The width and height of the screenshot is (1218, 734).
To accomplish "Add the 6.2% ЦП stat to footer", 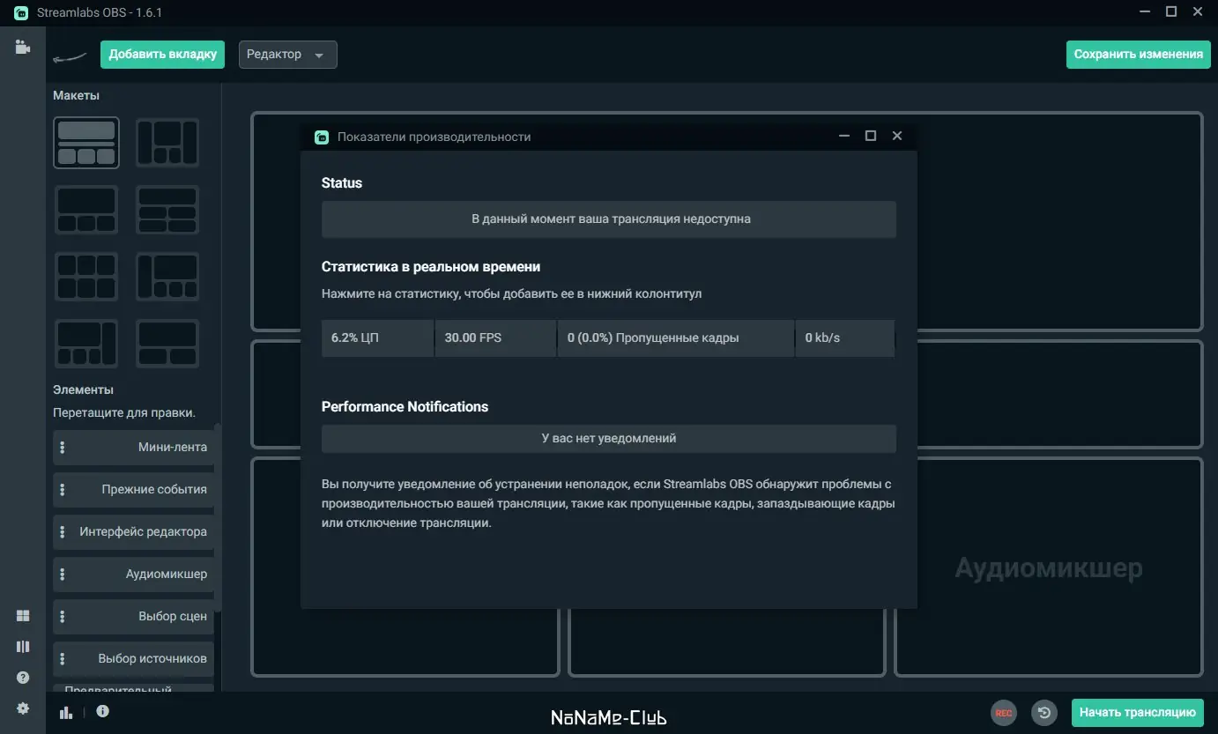I will [x=377, y=338].
